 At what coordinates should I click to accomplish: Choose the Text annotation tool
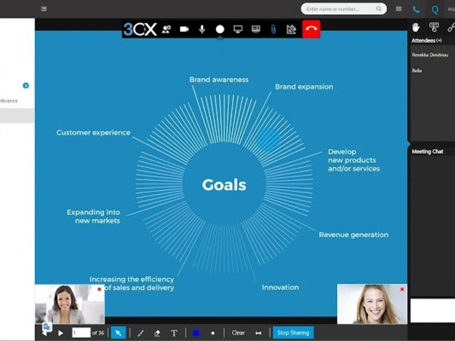174,333
